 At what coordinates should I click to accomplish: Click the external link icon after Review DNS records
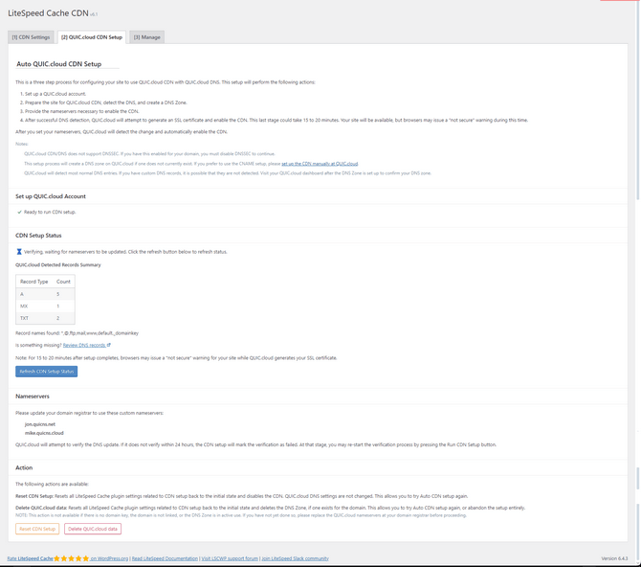click(x=109, y=345)
